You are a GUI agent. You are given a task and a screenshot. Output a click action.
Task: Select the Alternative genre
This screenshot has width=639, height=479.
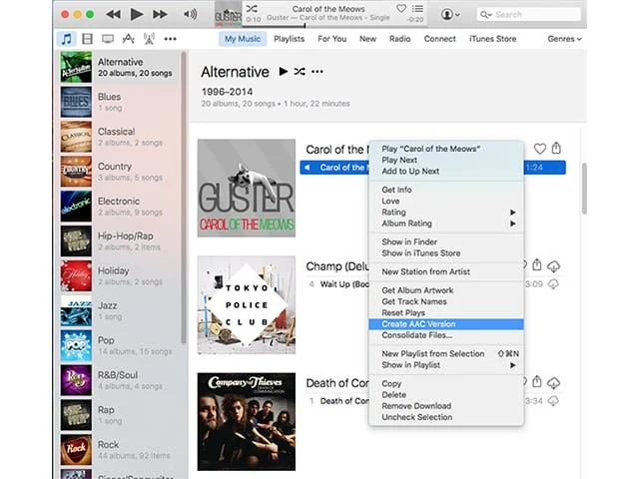[x=119, y=67]
